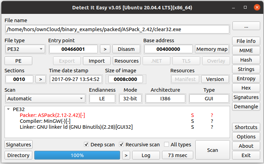Select the ASPack packer result row
264x164 pixels.
tap(52, 115)
